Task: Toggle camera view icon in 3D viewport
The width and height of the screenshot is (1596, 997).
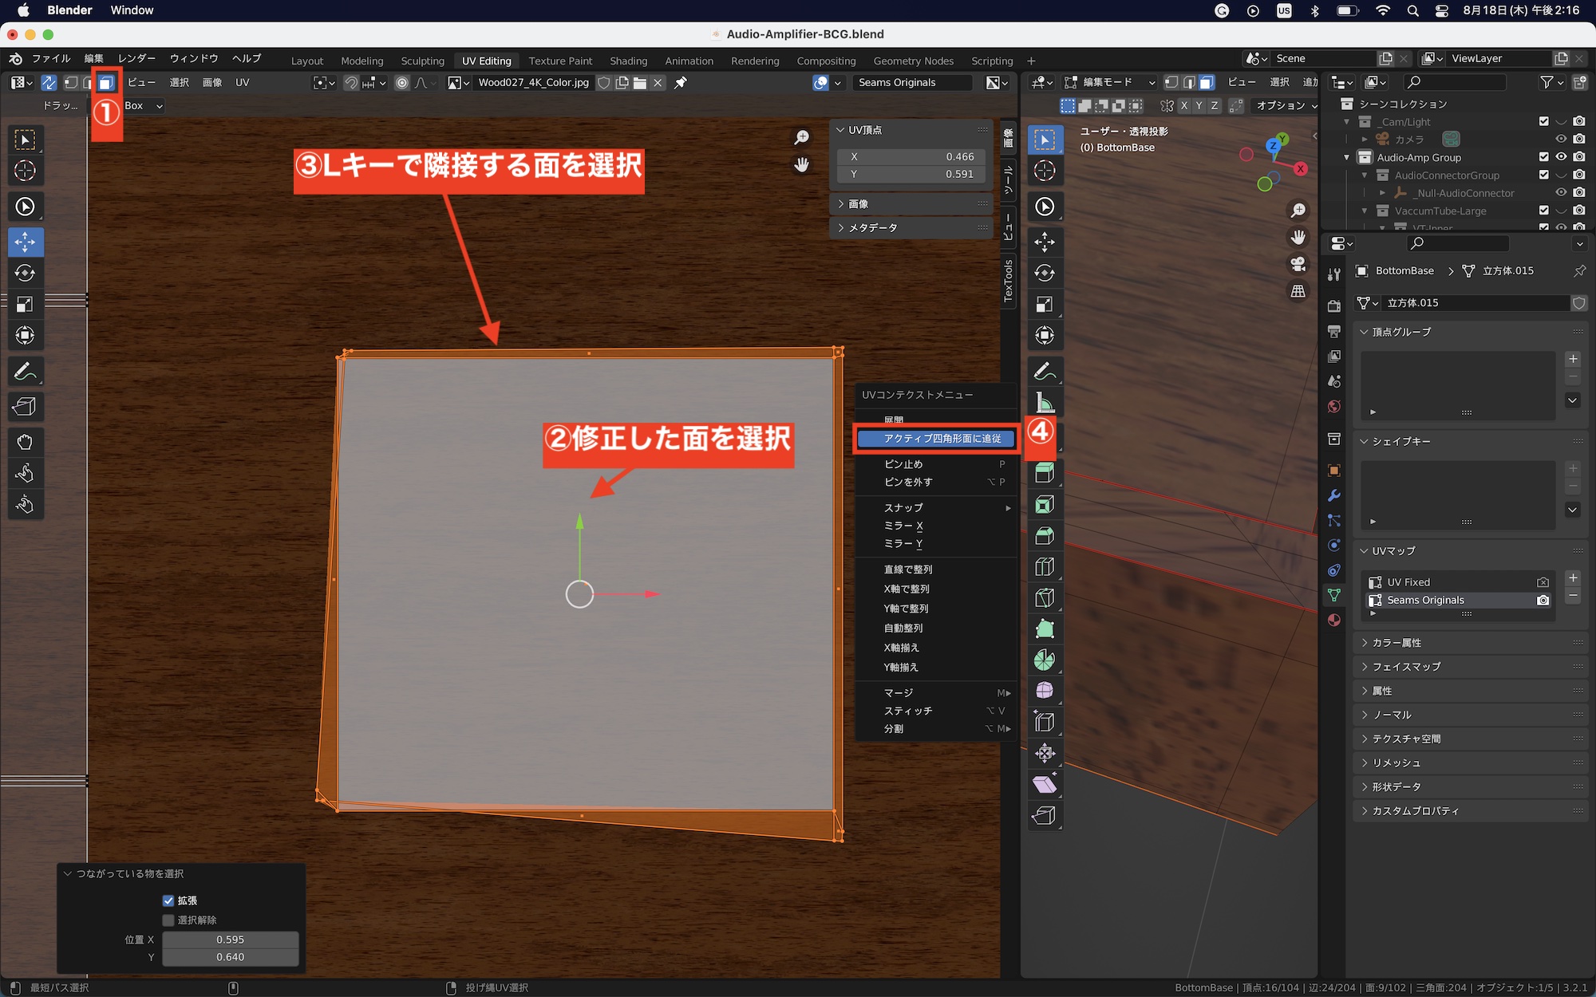Action: click(x=1298, y=264)
